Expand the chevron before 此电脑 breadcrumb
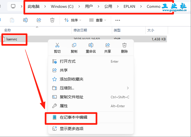Image resolution: width=191 pixels, height=137 pixels. point(22,6)
